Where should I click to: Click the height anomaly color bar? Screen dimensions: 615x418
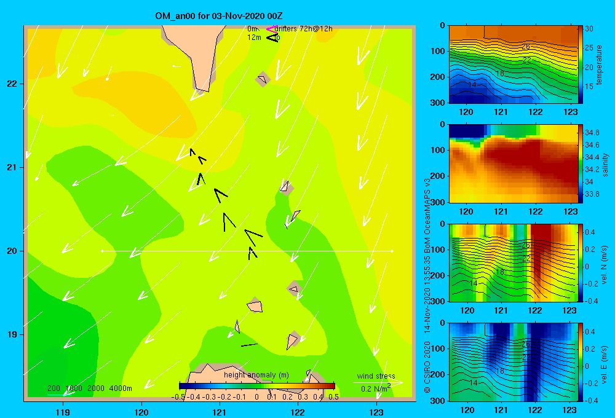click(x=257, y=386)
